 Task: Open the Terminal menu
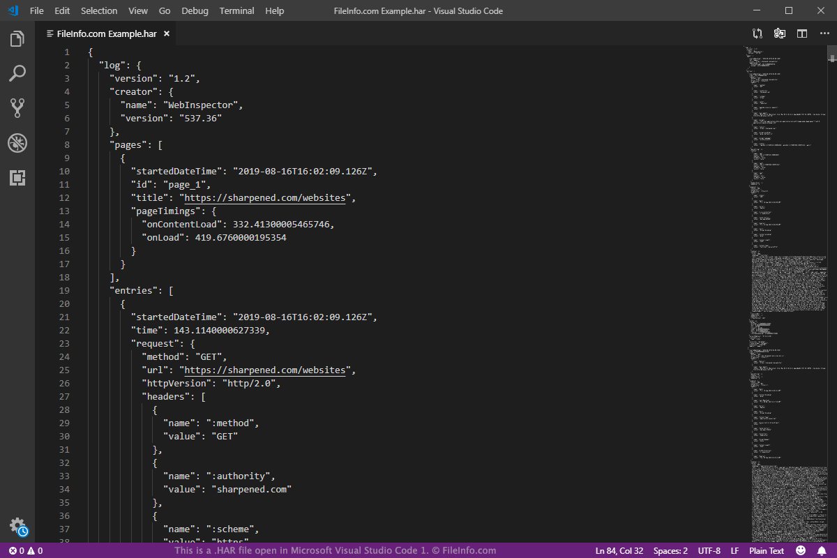click(x=237, y=11)
